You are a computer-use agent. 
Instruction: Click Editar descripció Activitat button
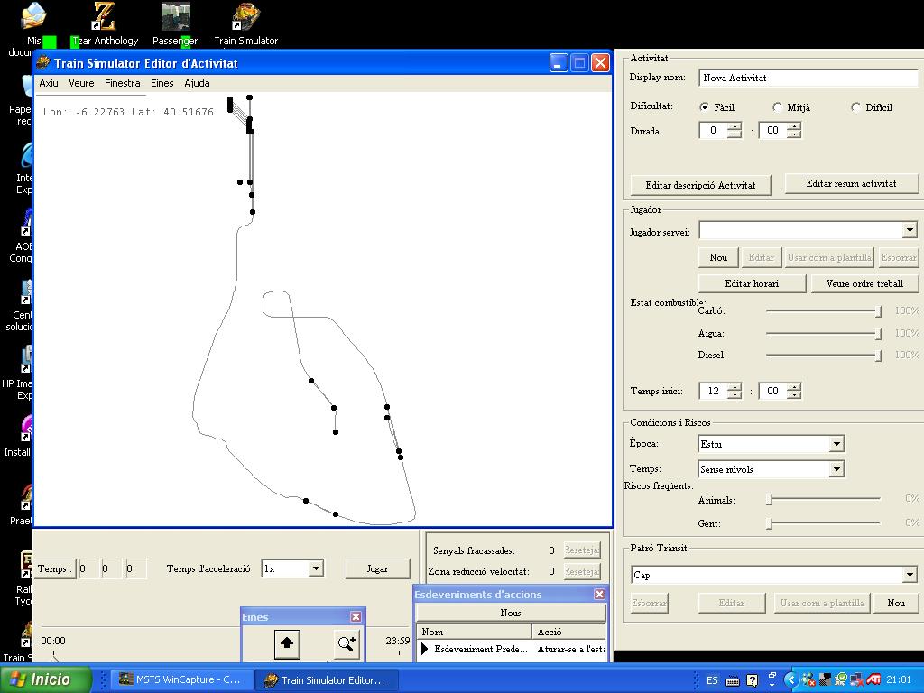[700, 185]
